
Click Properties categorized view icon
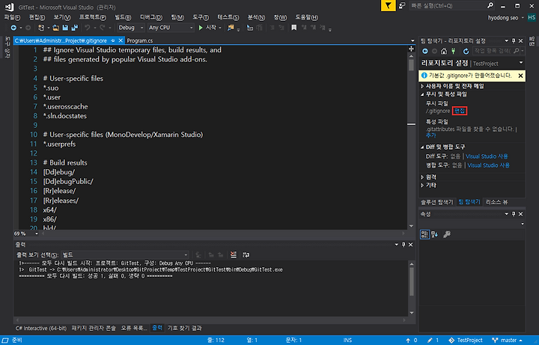[425, 234]
